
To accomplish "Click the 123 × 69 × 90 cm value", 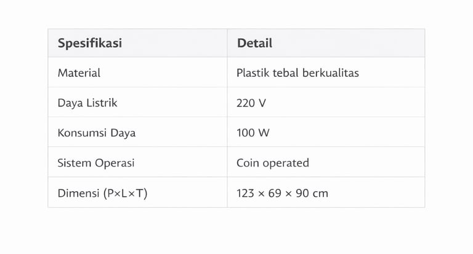I will pos(282,193).
